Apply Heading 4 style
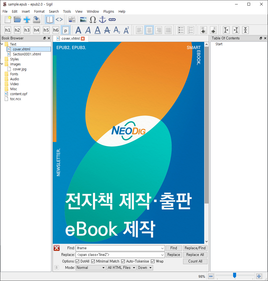268x281 pixels. pyautogui.click(x=37, y=30)
